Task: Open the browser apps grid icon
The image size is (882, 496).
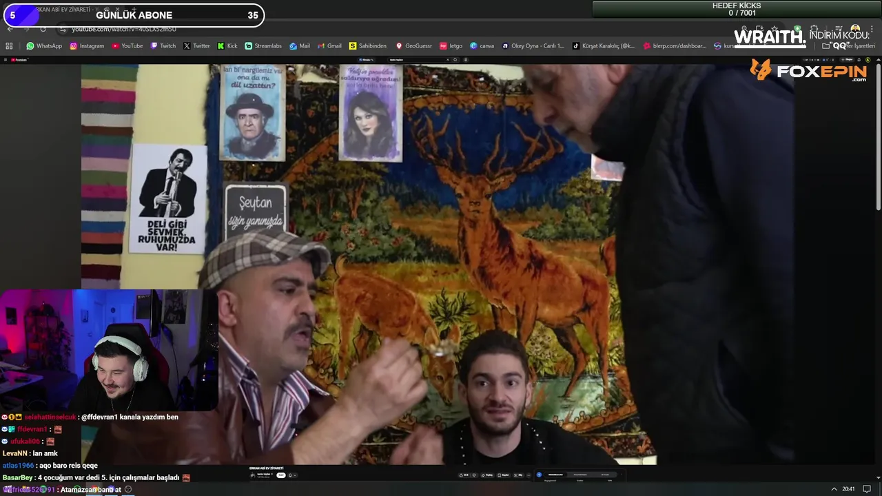Action: [9, 46]
